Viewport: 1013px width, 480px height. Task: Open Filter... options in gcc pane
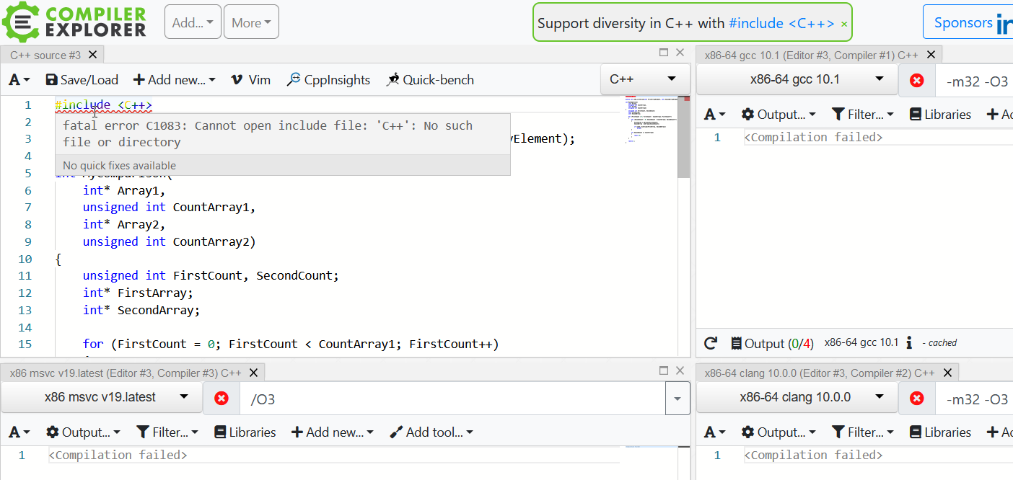point(862,115)
